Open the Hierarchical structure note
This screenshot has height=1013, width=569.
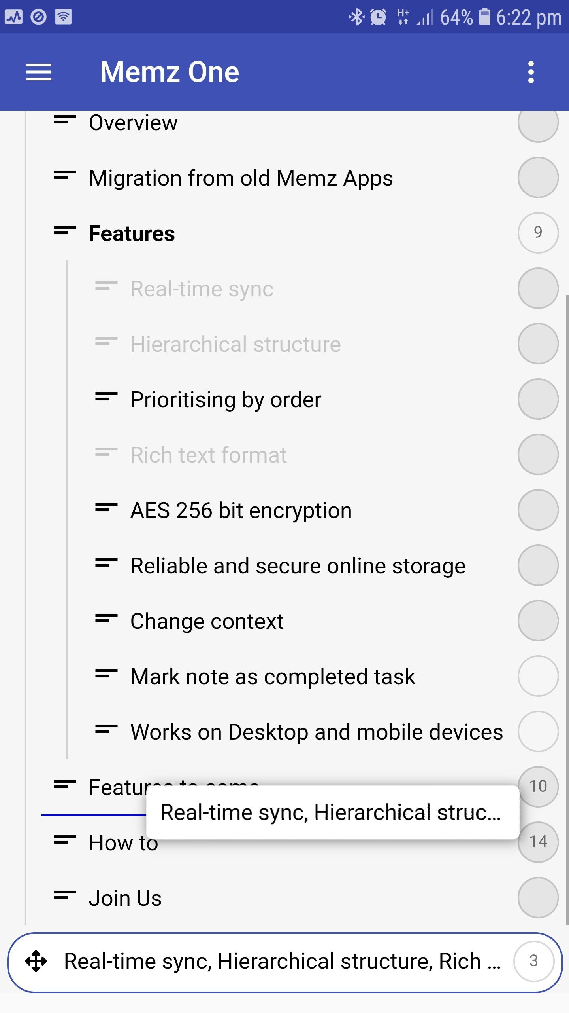[236, 344]
